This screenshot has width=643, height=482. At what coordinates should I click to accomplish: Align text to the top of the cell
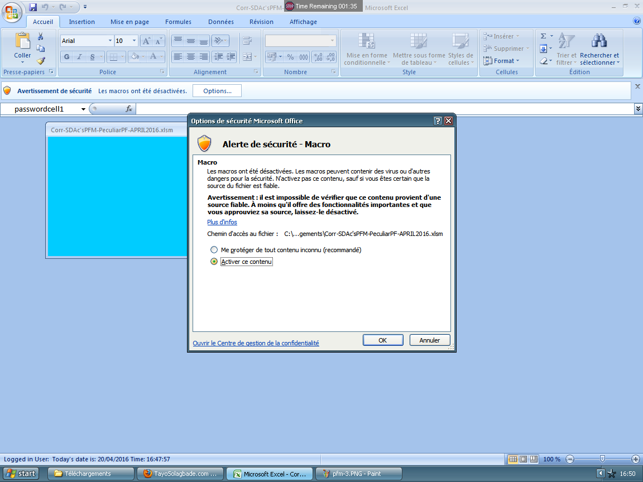click(177, 41)
